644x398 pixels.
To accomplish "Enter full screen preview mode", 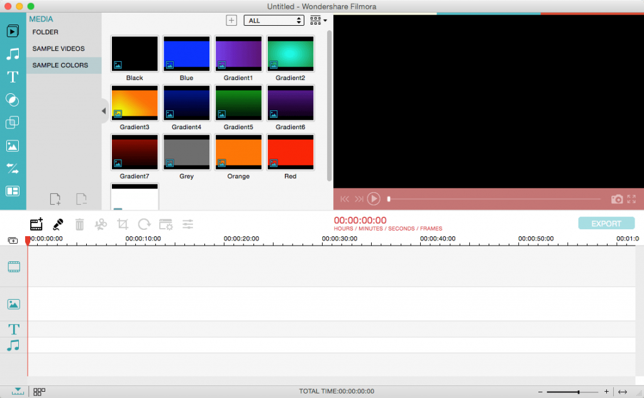I will (631, 199).
